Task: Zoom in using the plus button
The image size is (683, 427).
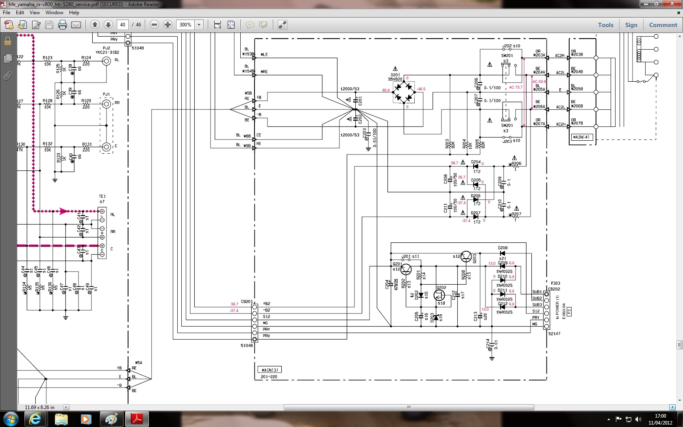Action: pos(167,25)
